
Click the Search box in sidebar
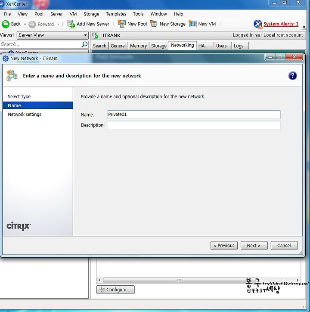(x=40, y=44)
